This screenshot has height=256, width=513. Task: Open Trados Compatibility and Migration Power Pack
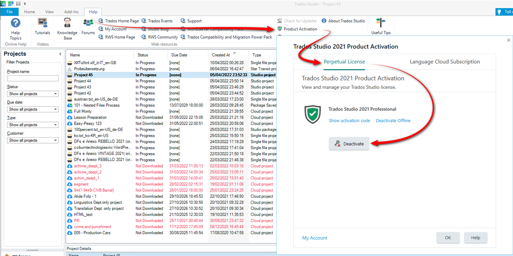click(226, 37)
